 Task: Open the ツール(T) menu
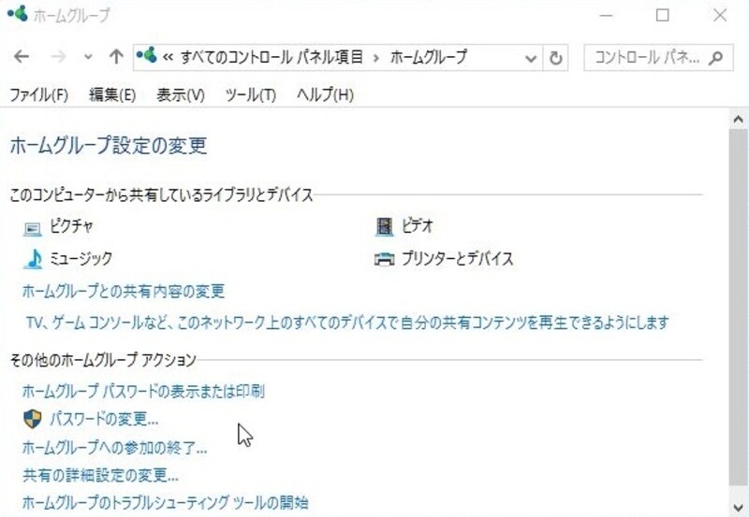(251, 95)
